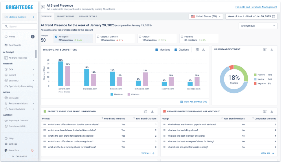This screenshot has width=281, height=162.
Task: Open Prompts and Personas Management link
Action: tap(256, 7)
